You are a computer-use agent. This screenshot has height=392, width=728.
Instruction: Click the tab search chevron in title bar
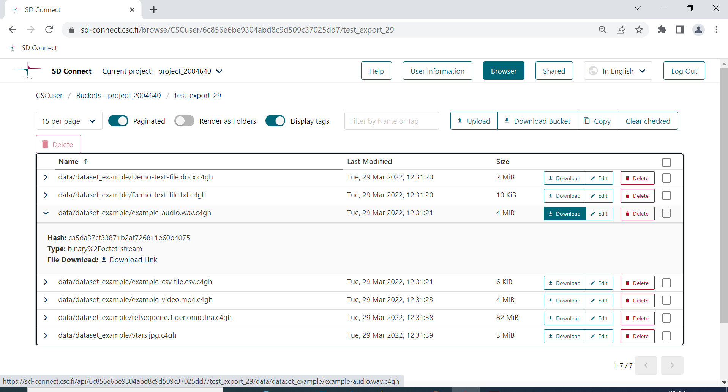(x=638, y=8)
